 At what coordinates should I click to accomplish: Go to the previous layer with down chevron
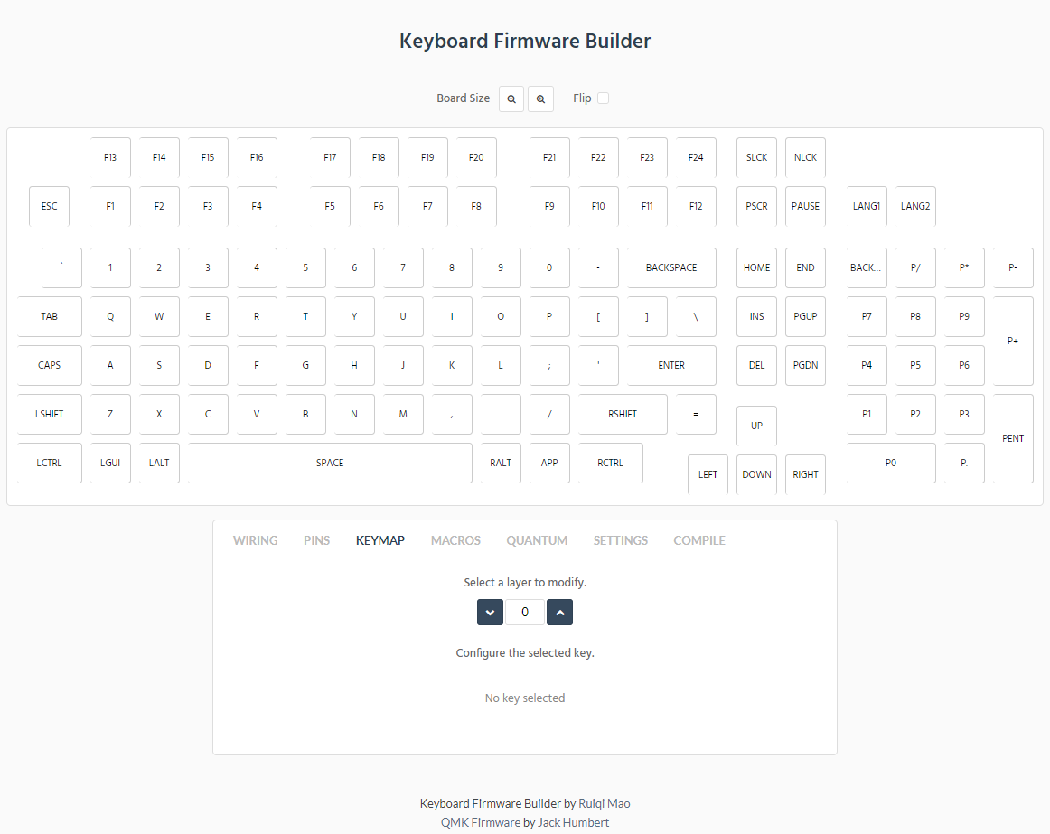(490, 613)
